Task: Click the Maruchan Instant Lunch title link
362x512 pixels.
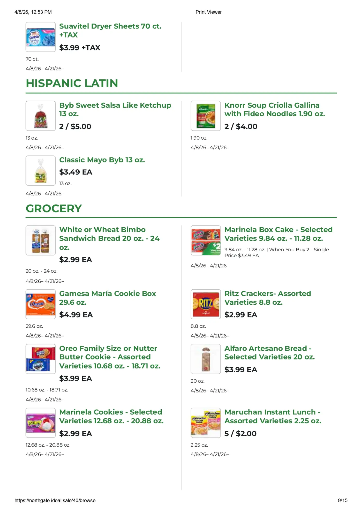Action: pos(273,416)
